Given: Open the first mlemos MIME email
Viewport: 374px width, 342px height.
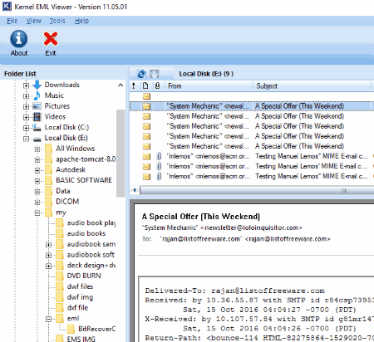Looking at the screenshot, I should [252, 156].
